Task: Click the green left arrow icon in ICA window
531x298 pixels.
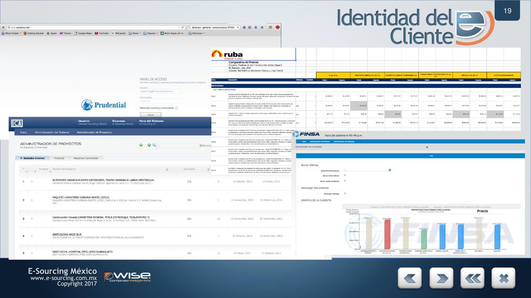Action: (141, 145)
